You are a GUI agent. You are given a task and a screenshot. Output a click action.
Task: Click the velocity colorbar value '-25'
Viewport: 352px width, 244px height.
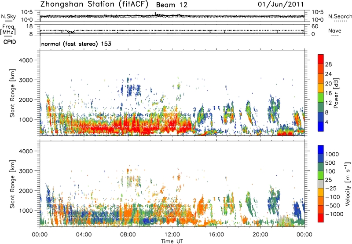point(331,188)
